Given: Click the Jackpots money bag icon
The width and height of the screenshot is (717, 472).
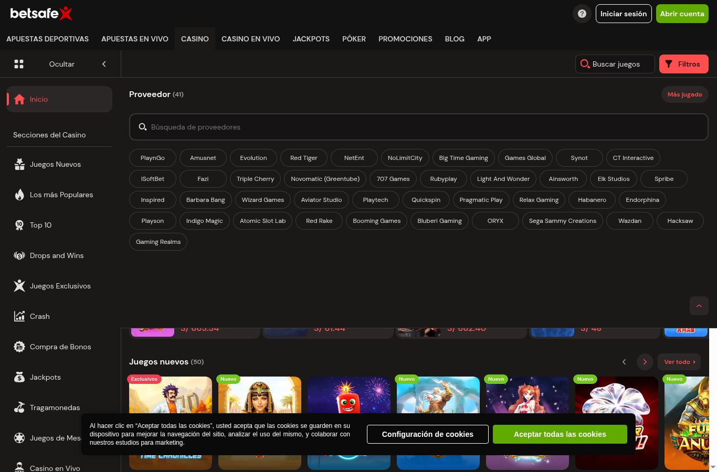Looking at the screenshot, I should click(19, 377).
